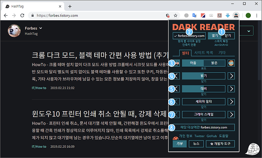
Task: Toggle Dark Reader off with 닫기
Action: point(228,36)
